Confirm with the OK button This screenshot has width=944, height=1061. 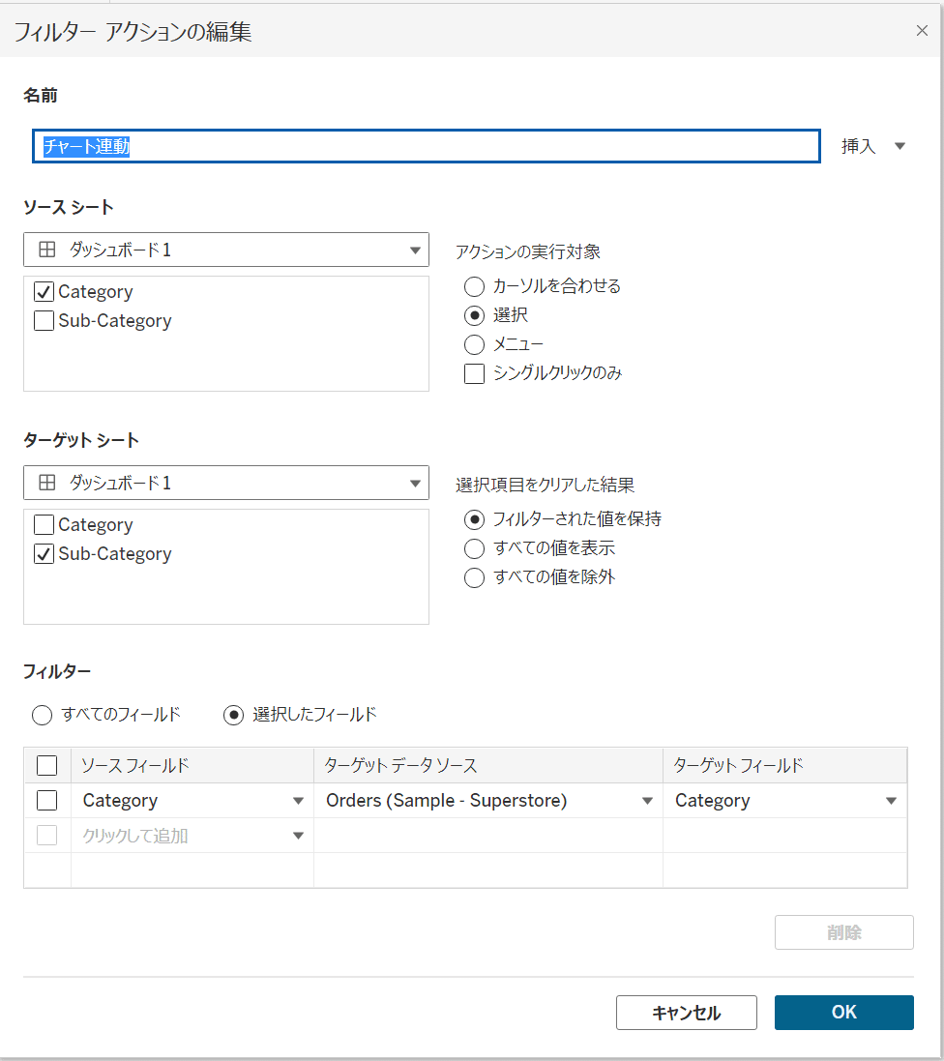843,1013
